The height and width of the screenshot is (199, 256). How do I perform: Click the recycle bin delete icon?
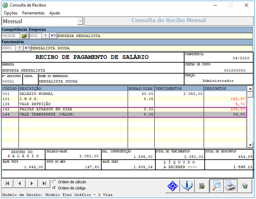pos(245,186)
